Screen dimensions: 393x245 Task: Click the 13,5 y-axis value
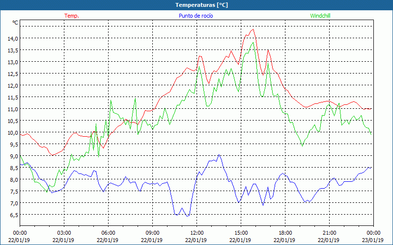click(x=13, y=50)
